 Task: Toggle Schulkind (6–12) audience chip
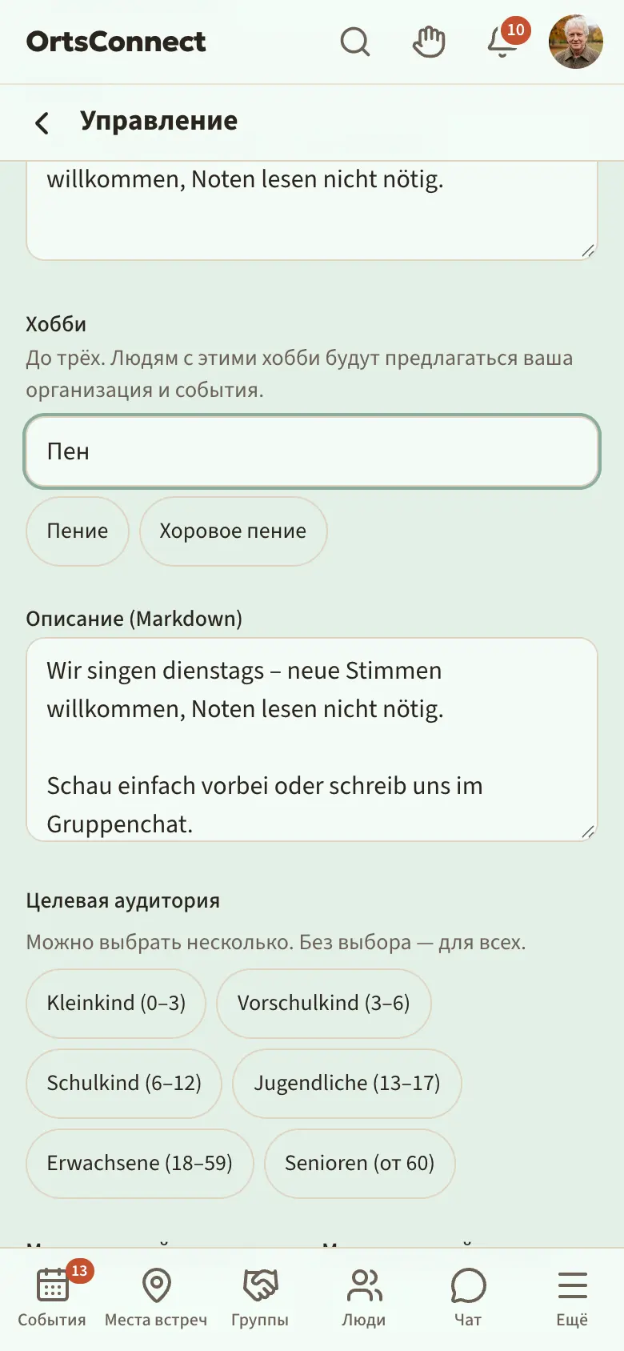124,1084
